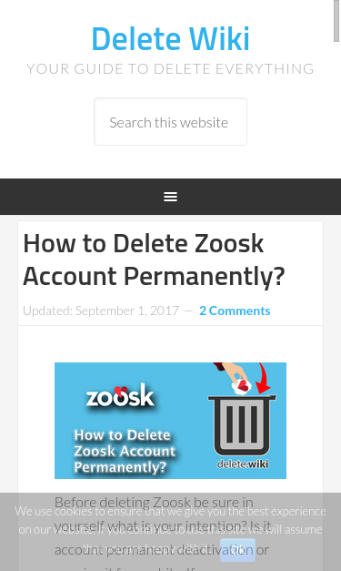The height and width of the screenshot is (571, 341).
Task: Click the Your Guide to Delete Everything tagline
Action: click(x=170, y=68)
